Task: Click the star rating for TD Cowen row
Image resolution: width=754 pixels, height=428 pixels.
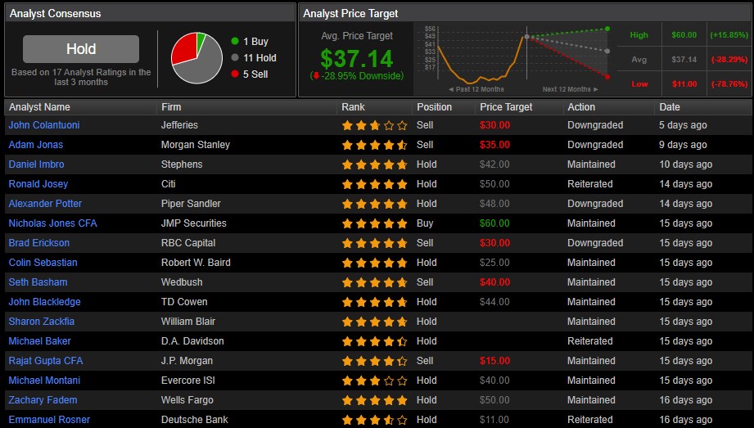Action: click(375, 303)
